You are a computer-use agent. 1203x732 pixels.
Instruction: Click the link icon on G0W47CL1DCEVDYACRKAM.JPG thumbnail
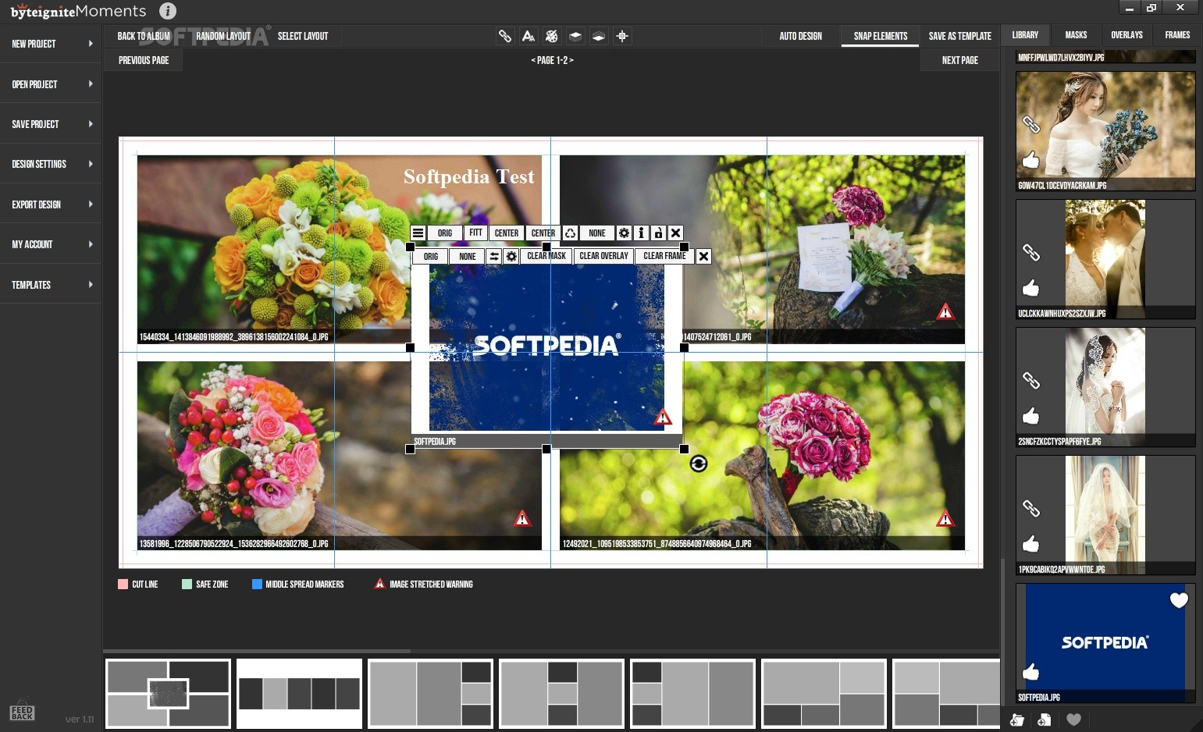point(1031,124)
